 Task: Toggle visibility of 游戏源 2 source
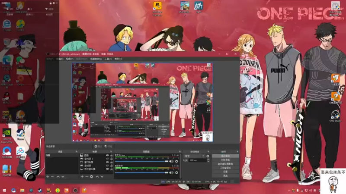(107, 159)
